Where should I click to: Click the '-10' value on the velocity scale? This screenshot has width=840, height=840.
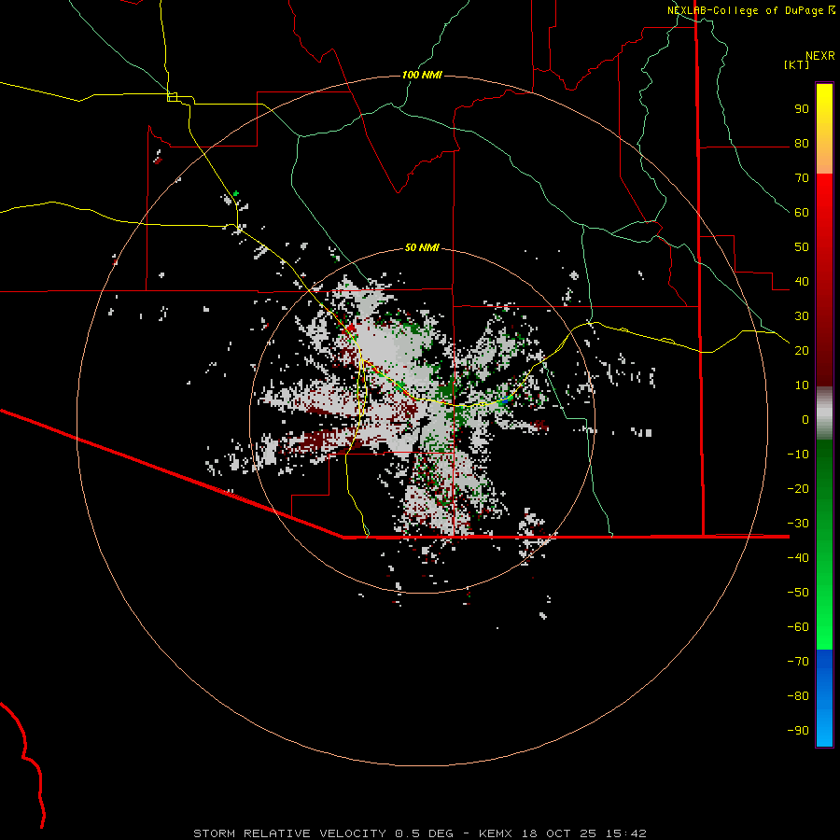pos(798,455)
